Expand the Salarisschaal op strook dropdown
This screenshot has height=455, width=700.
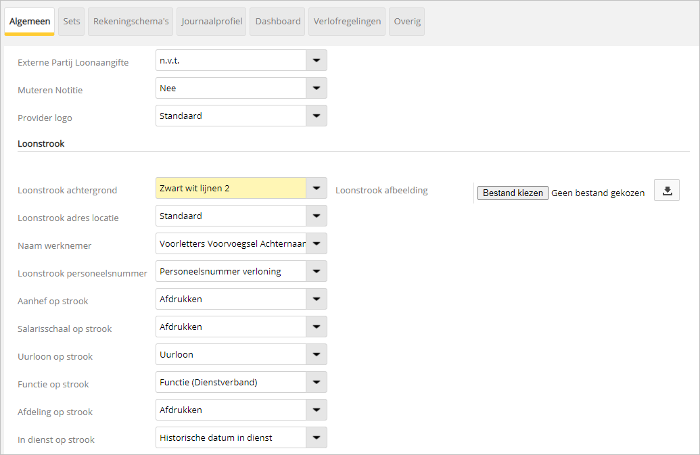pyautogui.click(x=316, y=326)
